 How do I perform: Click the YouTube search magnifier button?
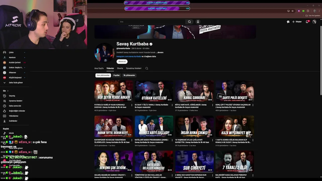[x=189, y=22]
